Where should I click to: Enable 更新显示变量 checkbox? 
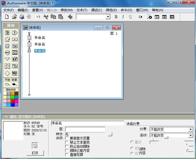67,138
